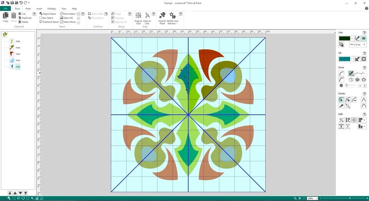
Task: Activate the Point Select tool
Action: (x=67, y=14)
